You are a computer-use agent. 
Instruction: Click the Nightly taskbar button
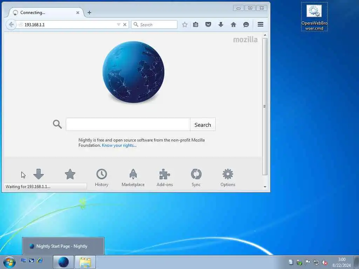click(63, 262)
